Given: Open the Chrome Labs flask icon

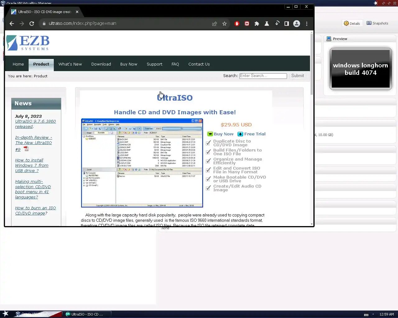Looking at the screenshot, I should click(267, 24).
